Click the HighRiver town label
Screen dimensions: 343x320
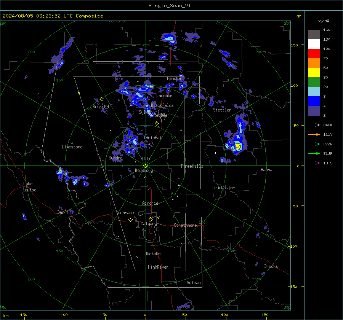158,267
